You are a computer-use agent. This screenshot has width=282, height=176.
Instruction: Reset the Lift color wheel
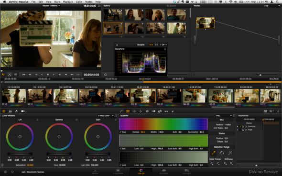click(37, 120)
